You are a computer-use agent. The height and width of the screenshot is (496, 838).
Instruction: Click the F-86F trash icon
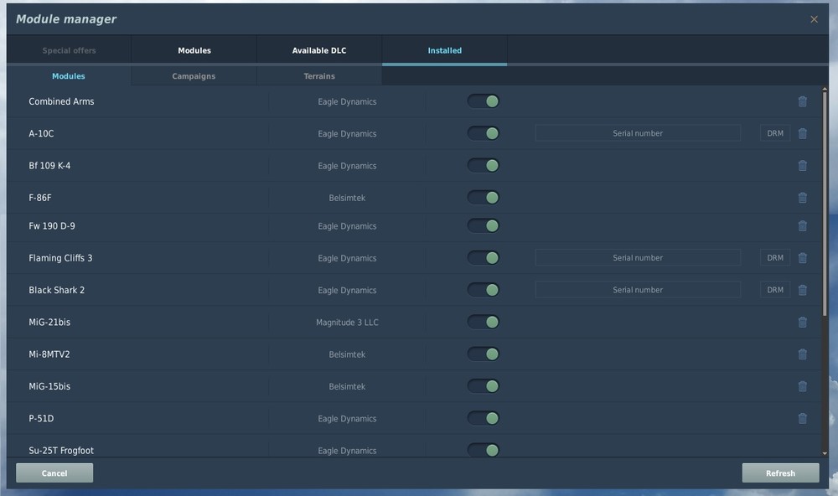[802, 198]
